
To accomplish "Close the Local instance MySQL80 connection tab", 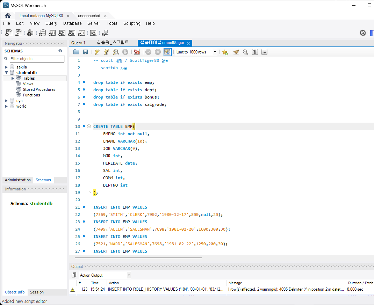I will pos(68,16).
